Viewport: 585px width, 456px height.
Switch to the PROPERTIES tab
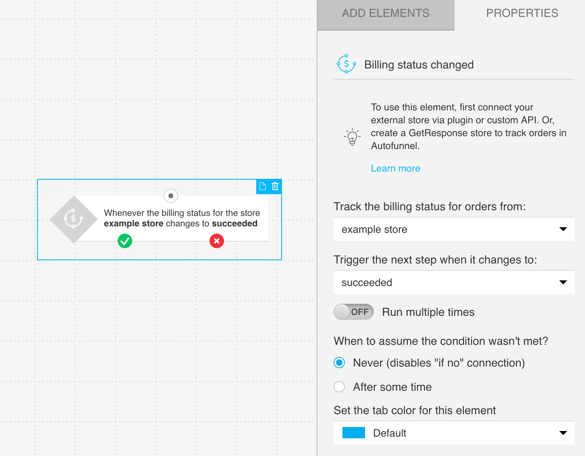coord(522,13)
